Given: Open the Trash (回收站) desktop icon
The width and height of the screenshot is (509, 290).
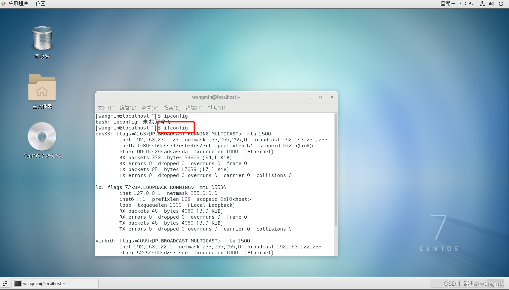Looking at the screenshot, I should pos(42,39).
